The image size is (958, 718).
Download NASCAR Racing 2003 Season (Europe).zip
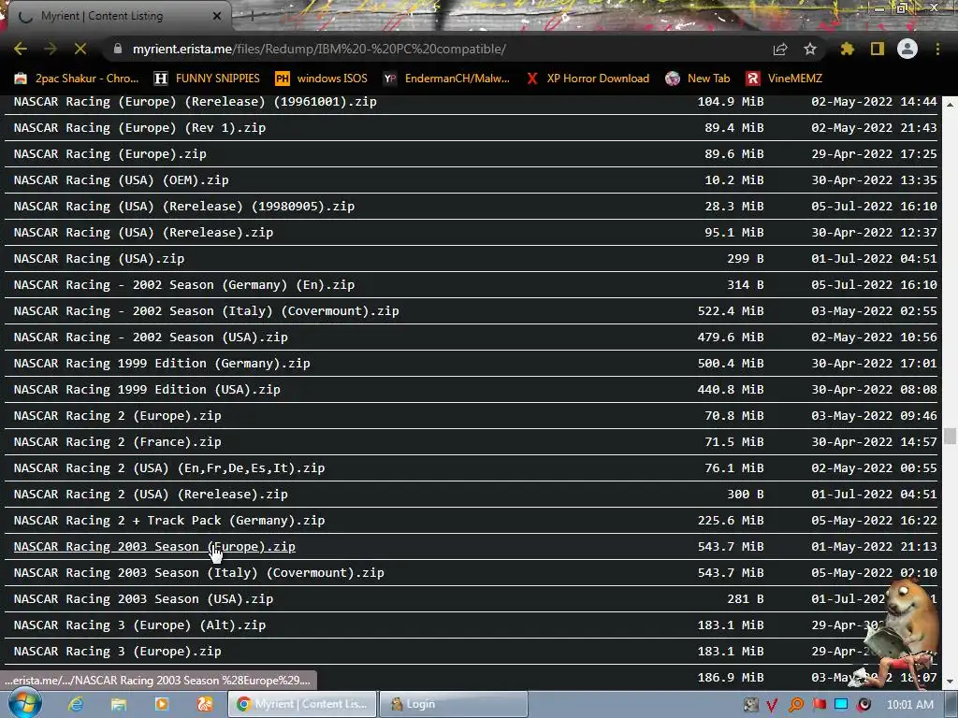point(154,547)
